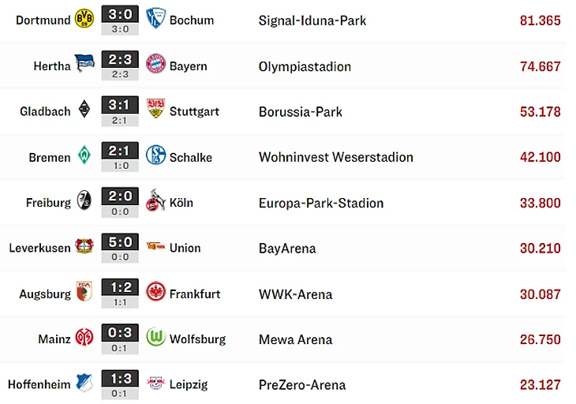The height and width of the screenshot is (404, 576).
Task: Click the Bayern München crest
Action: pos(155,65)
